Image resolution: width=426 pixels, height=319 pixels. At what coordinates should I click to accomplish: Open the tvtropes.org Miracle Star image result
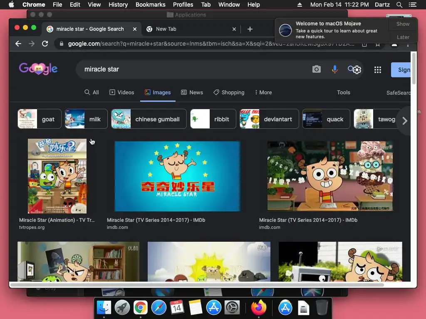[57, 176]
